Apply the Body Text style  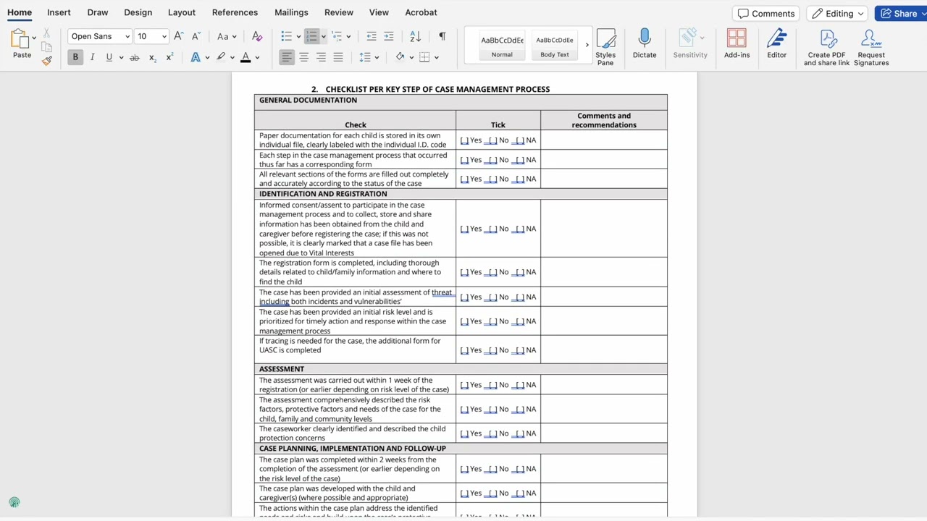point(555,46)
